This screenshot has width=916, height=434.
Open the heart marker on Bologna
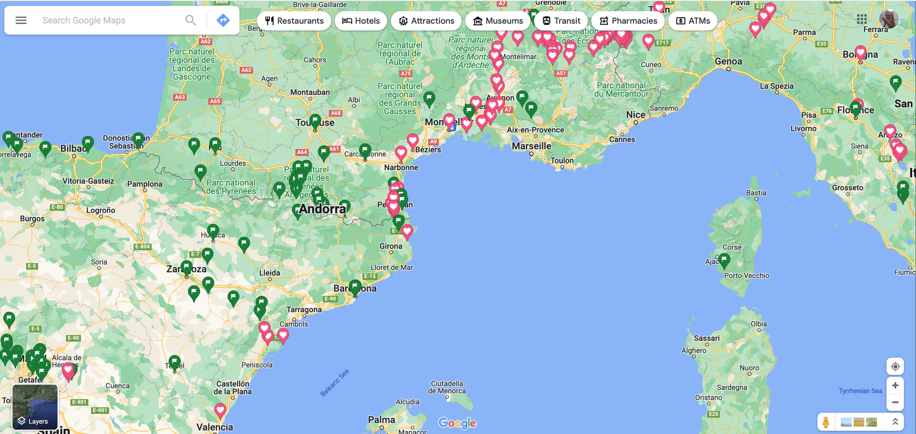(861, 54)
